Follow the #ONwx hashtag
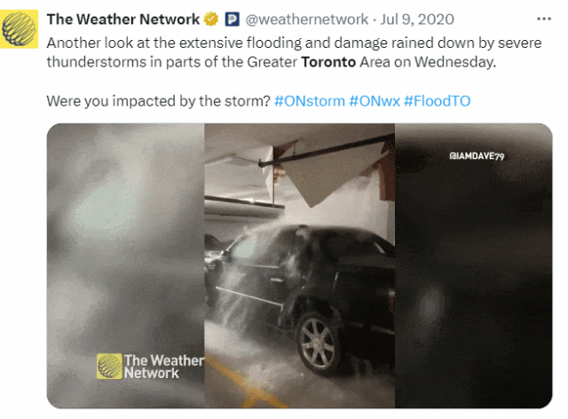 [375, 101]
